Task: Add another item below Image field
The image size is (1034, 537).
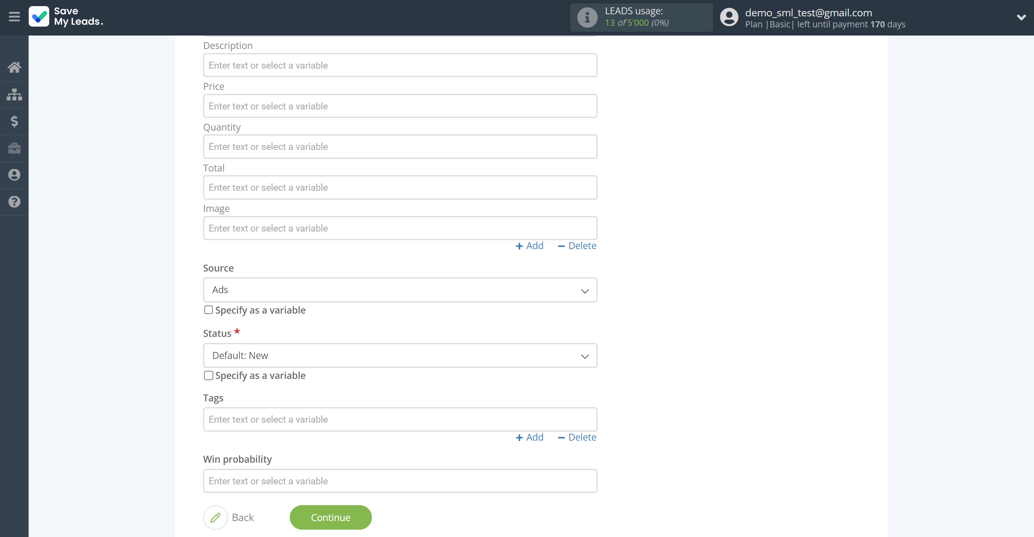Action: (x=530, y=246)
